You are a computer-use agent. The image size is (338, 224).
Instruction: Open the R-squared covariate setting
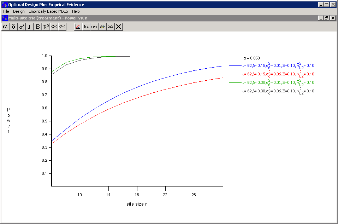pos(46,27)
